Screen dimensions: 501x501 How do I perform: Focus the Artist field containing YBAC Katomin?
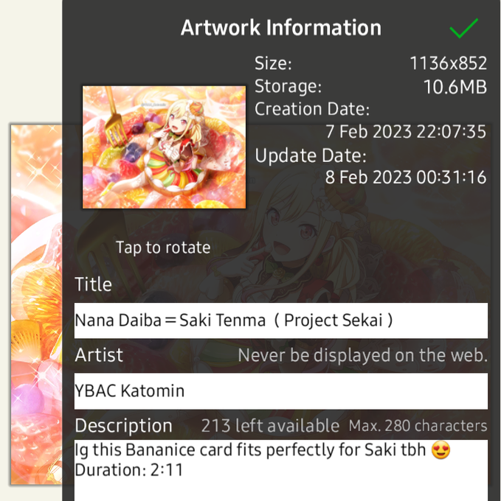(281, 391)
